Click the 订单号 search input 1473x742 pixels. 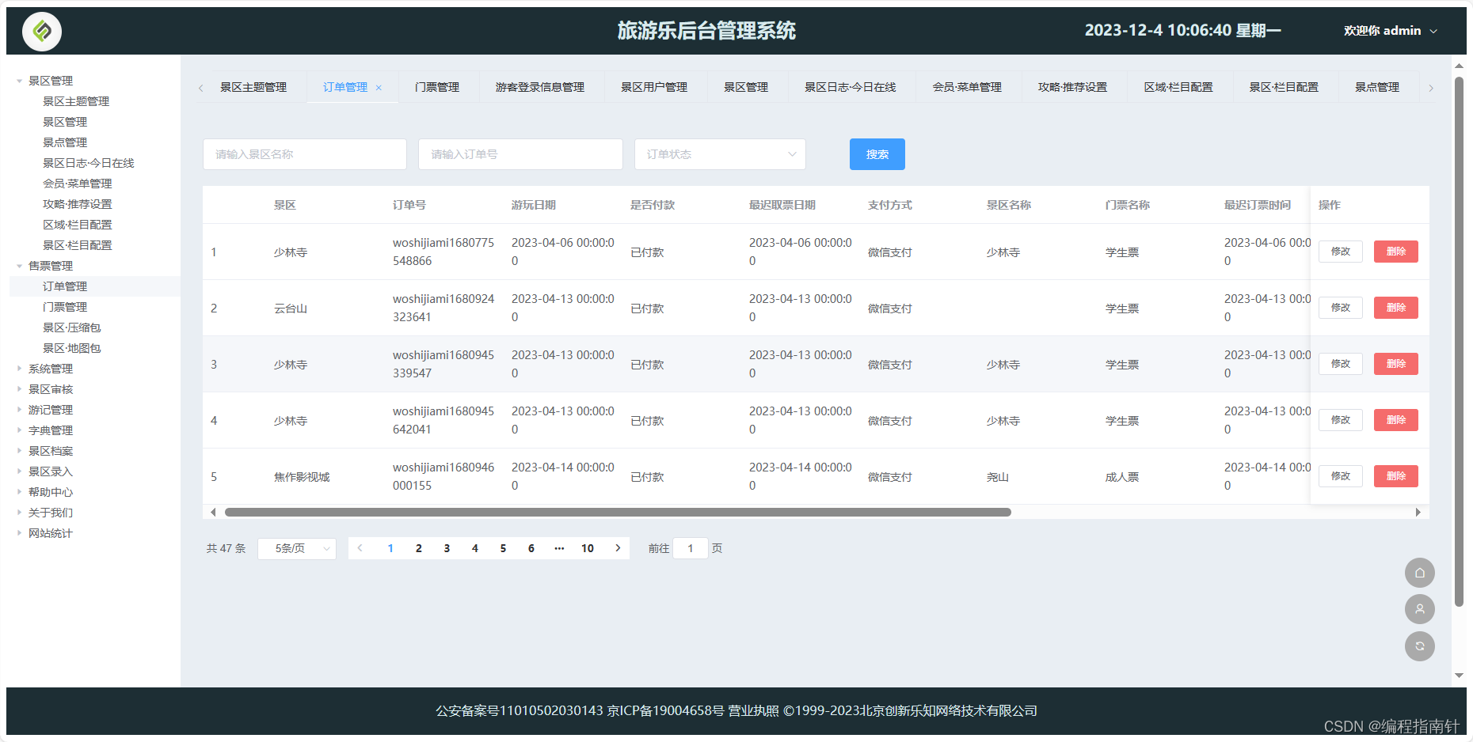(520, 154)
